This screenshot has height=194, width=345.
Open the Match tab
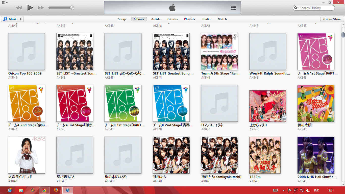tap(222, 19)
